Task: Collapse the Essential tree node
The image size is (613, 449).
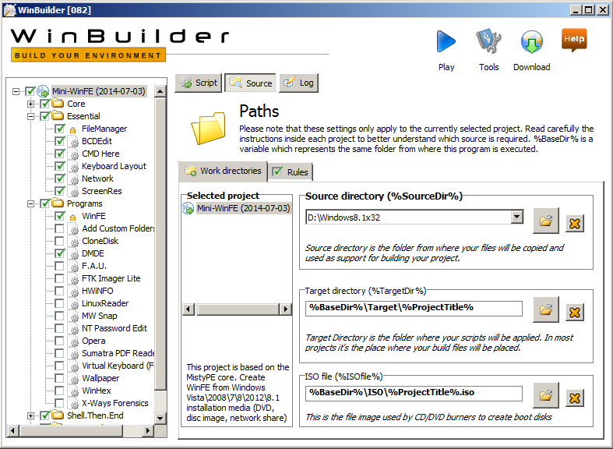Action: click(30, 117)
